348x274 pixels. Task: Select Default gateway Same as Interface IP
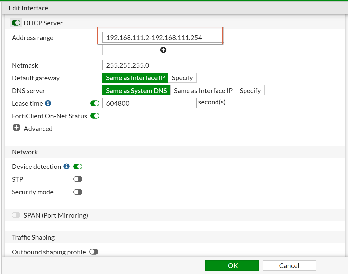pos(135,78)
